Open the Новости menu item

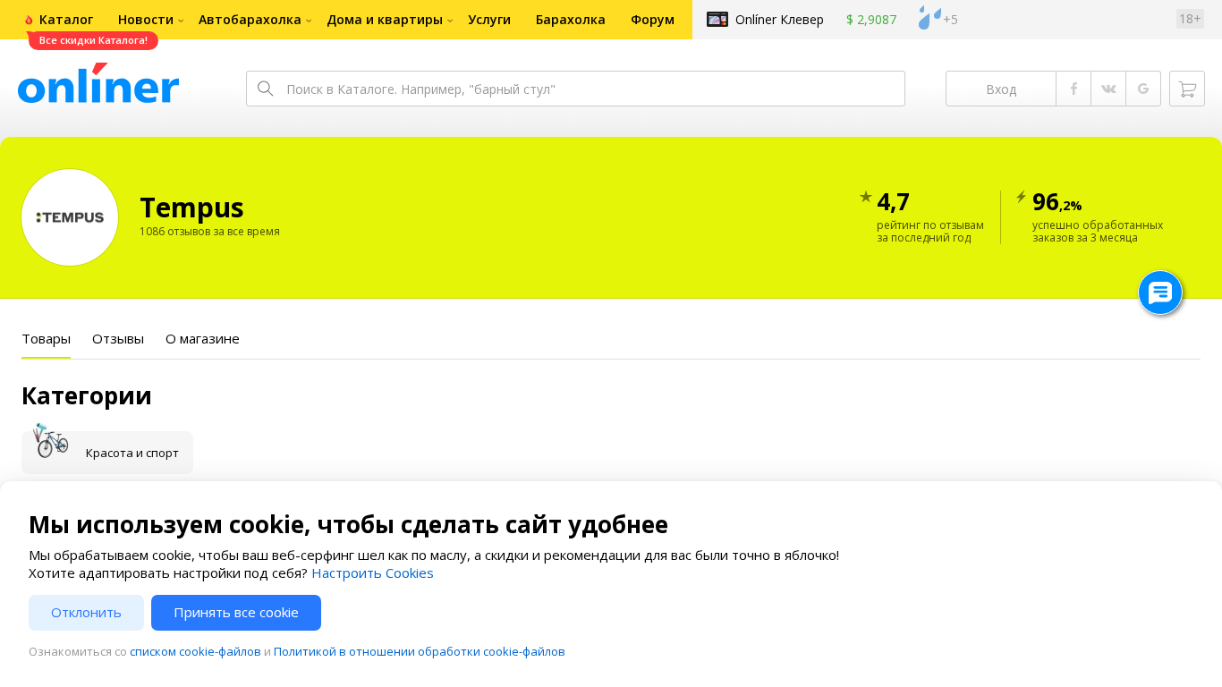146,20
